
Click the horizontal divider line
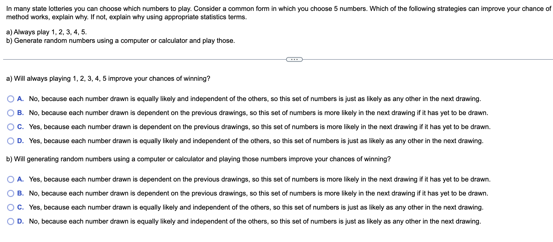[x=130, y=59]
